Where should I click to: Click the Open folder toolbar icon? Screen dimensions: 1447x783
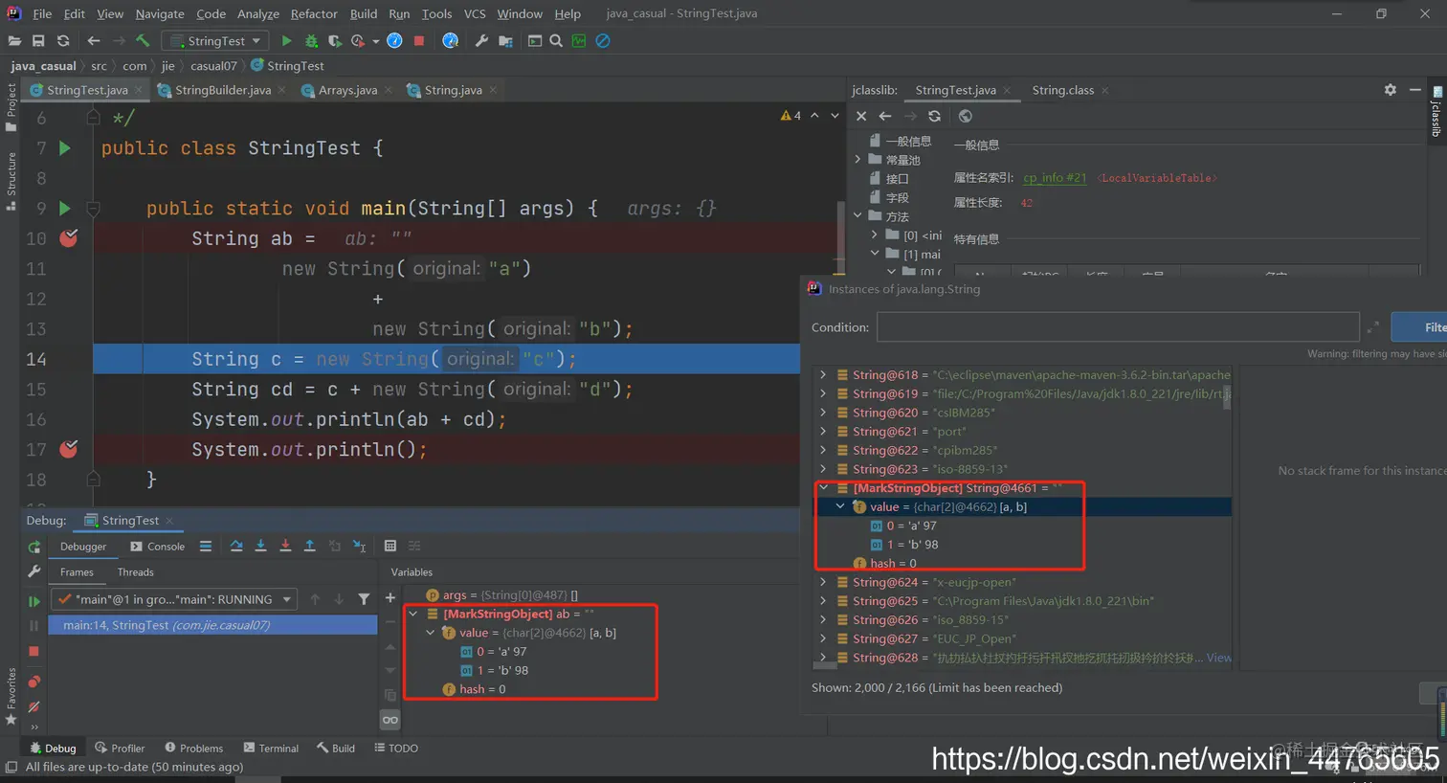[x=14, y=41]
